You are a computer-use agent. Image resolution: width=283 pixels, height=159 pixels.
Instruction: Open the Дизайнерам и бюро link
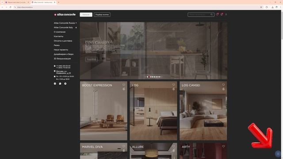click(x=64, y=54)
